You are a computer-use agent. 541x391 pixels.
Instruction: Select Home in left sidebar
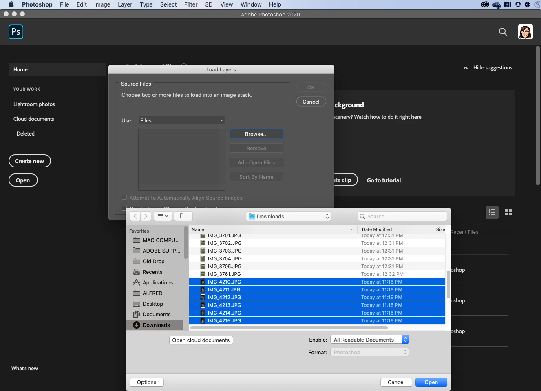(57, 69)
